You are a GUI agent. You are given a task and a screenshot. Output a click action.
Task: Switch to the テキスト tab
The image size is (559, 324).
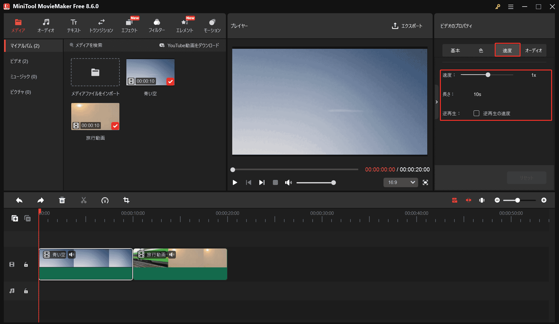[x=73, y=25]
